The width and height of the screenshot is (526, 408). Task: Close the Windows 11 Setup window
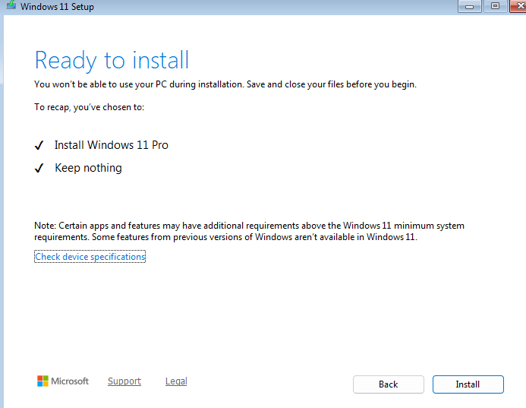point(518,6)
